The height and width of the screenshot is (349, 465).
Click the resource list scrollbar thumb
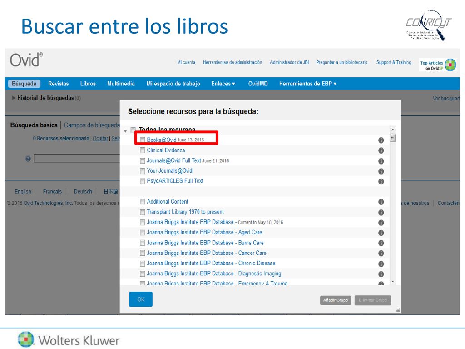393,138
